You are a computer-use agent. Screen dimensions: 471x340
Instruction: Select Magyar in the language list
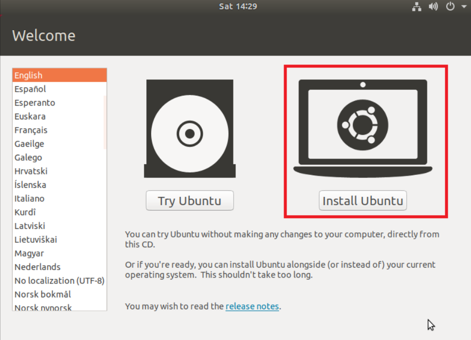click(x=59, y=253)
